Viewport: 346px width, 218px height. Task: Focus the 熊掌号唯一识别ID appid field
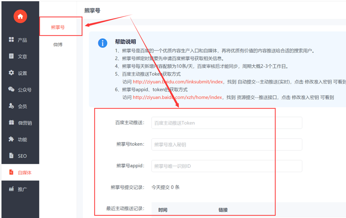227,166
